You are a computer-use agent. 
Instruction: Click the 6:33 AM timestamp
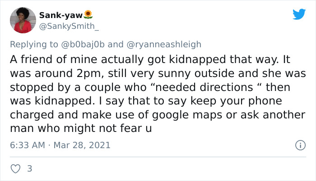[x=28, y=145]
